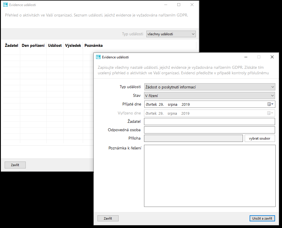The height and width of the screenshot is (228, 282).
Task: Sort by Událost column header
Action: coord(55,45)
